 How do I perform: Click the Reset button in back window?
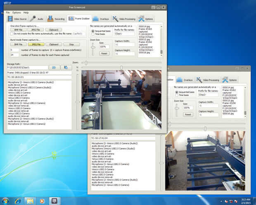point(188,114)
